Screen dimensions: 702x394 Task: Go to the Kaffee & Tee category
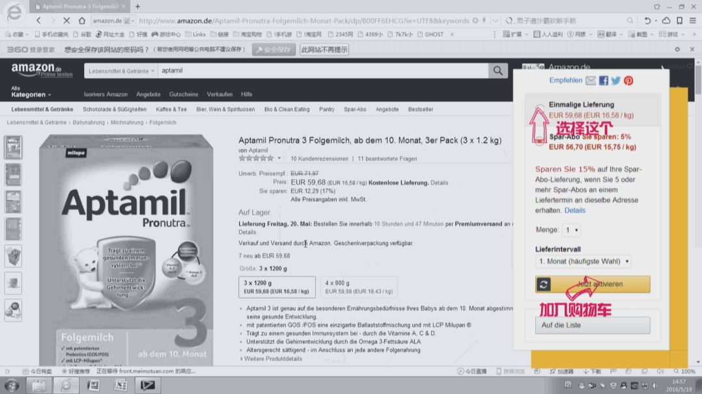point(171,109)
